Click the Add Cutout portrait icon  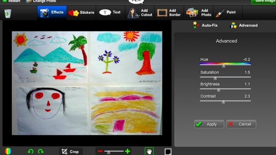click(133, 13)
